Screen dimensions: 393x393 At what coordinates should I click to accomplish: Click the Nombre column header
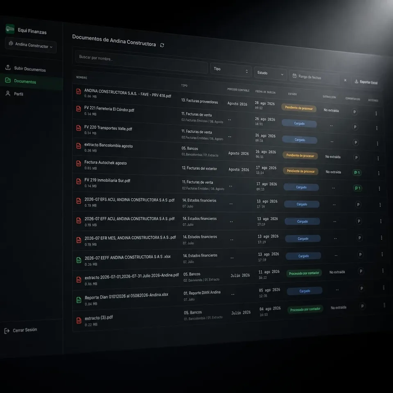pyautogui.click(x=82, y=77)
